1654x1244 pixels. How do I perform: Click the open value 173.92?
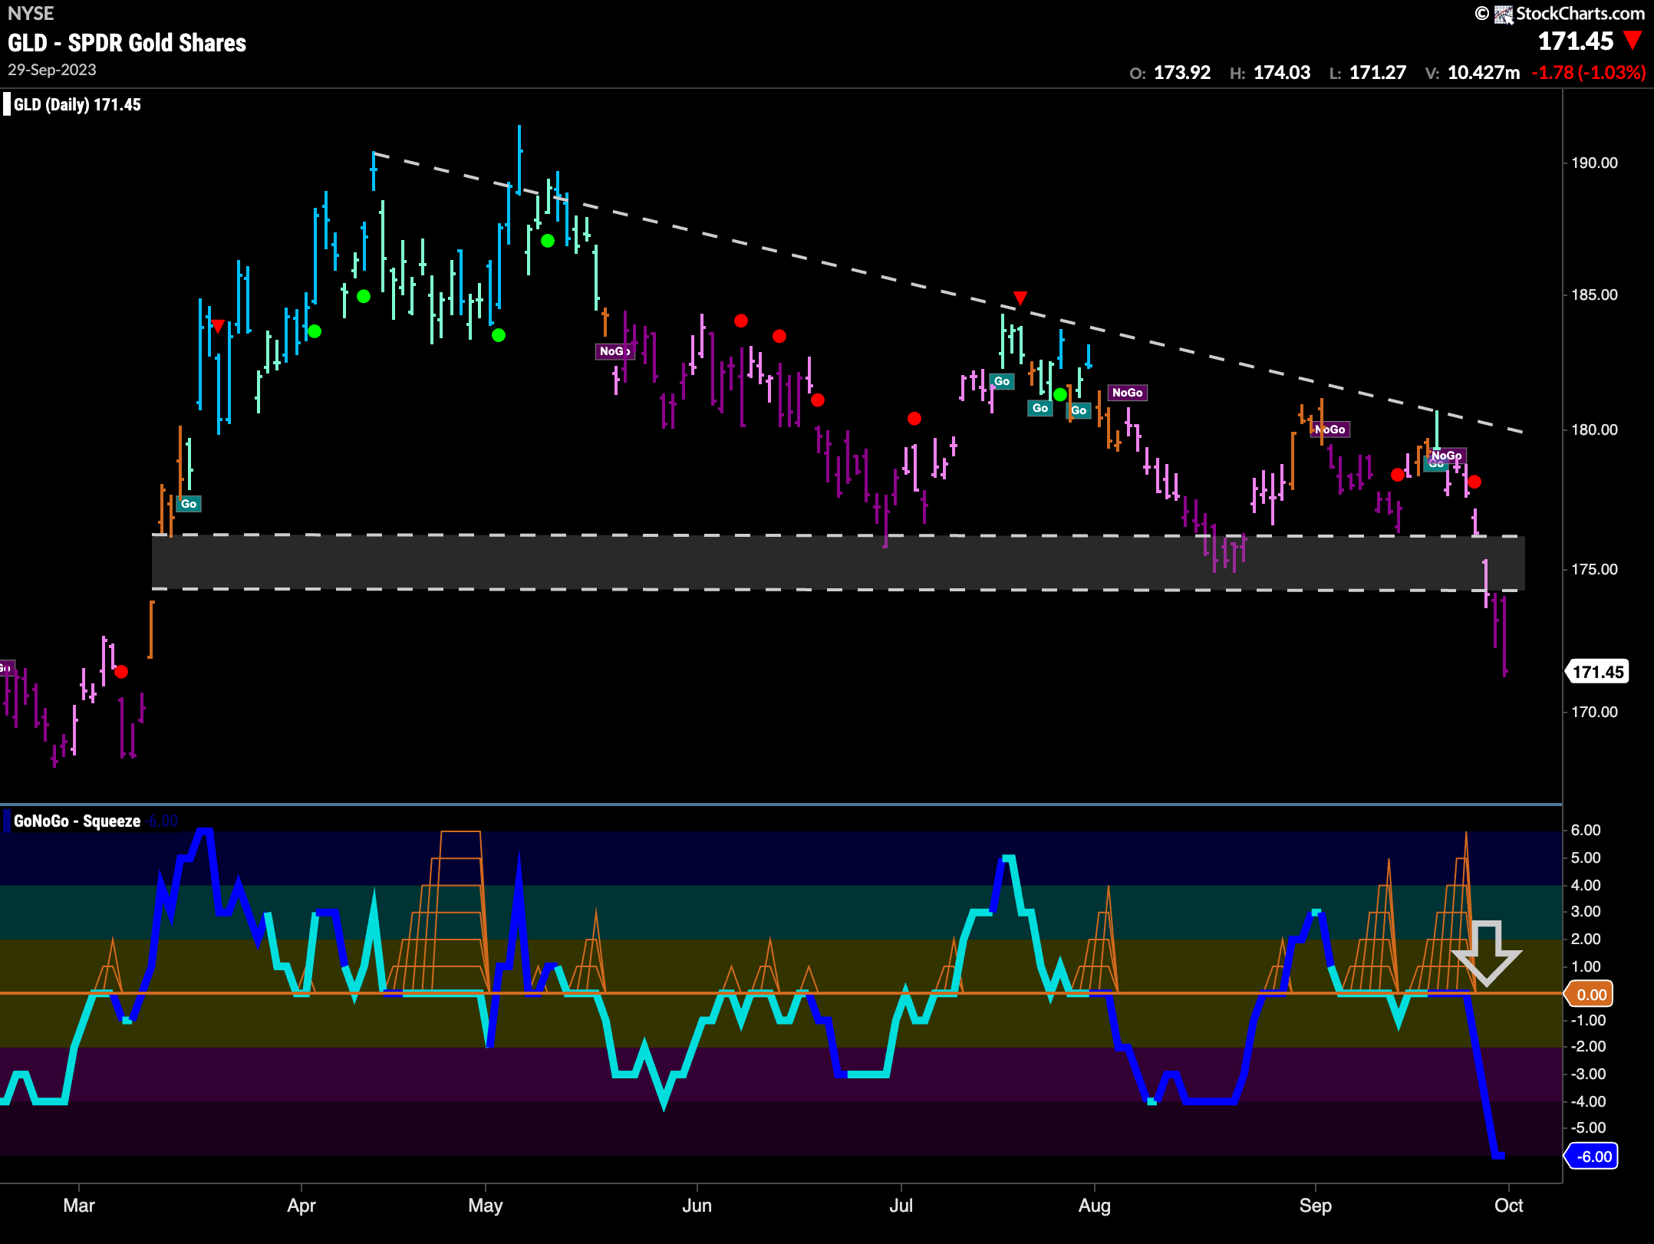pyautogui.click(x=1182, y=73)
